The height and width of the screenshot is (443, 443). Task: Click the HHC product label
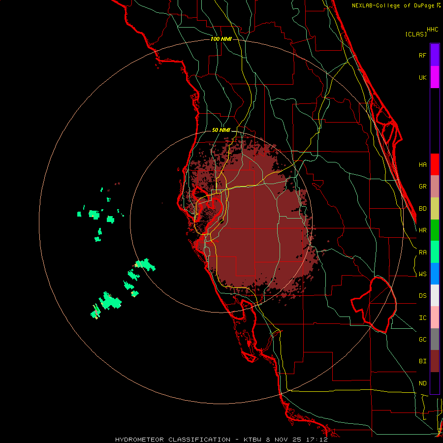432,30
